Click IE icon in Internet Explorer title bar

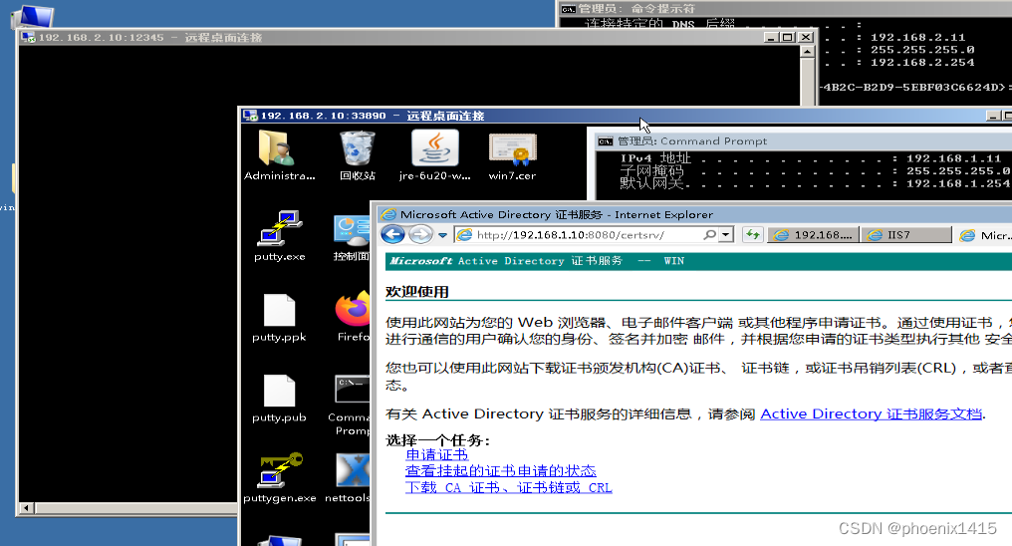(x=388, y=214)
